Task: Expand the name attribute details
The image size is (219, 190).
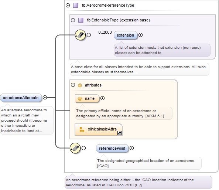Action: pyautogui.click(x=103, y=98)
